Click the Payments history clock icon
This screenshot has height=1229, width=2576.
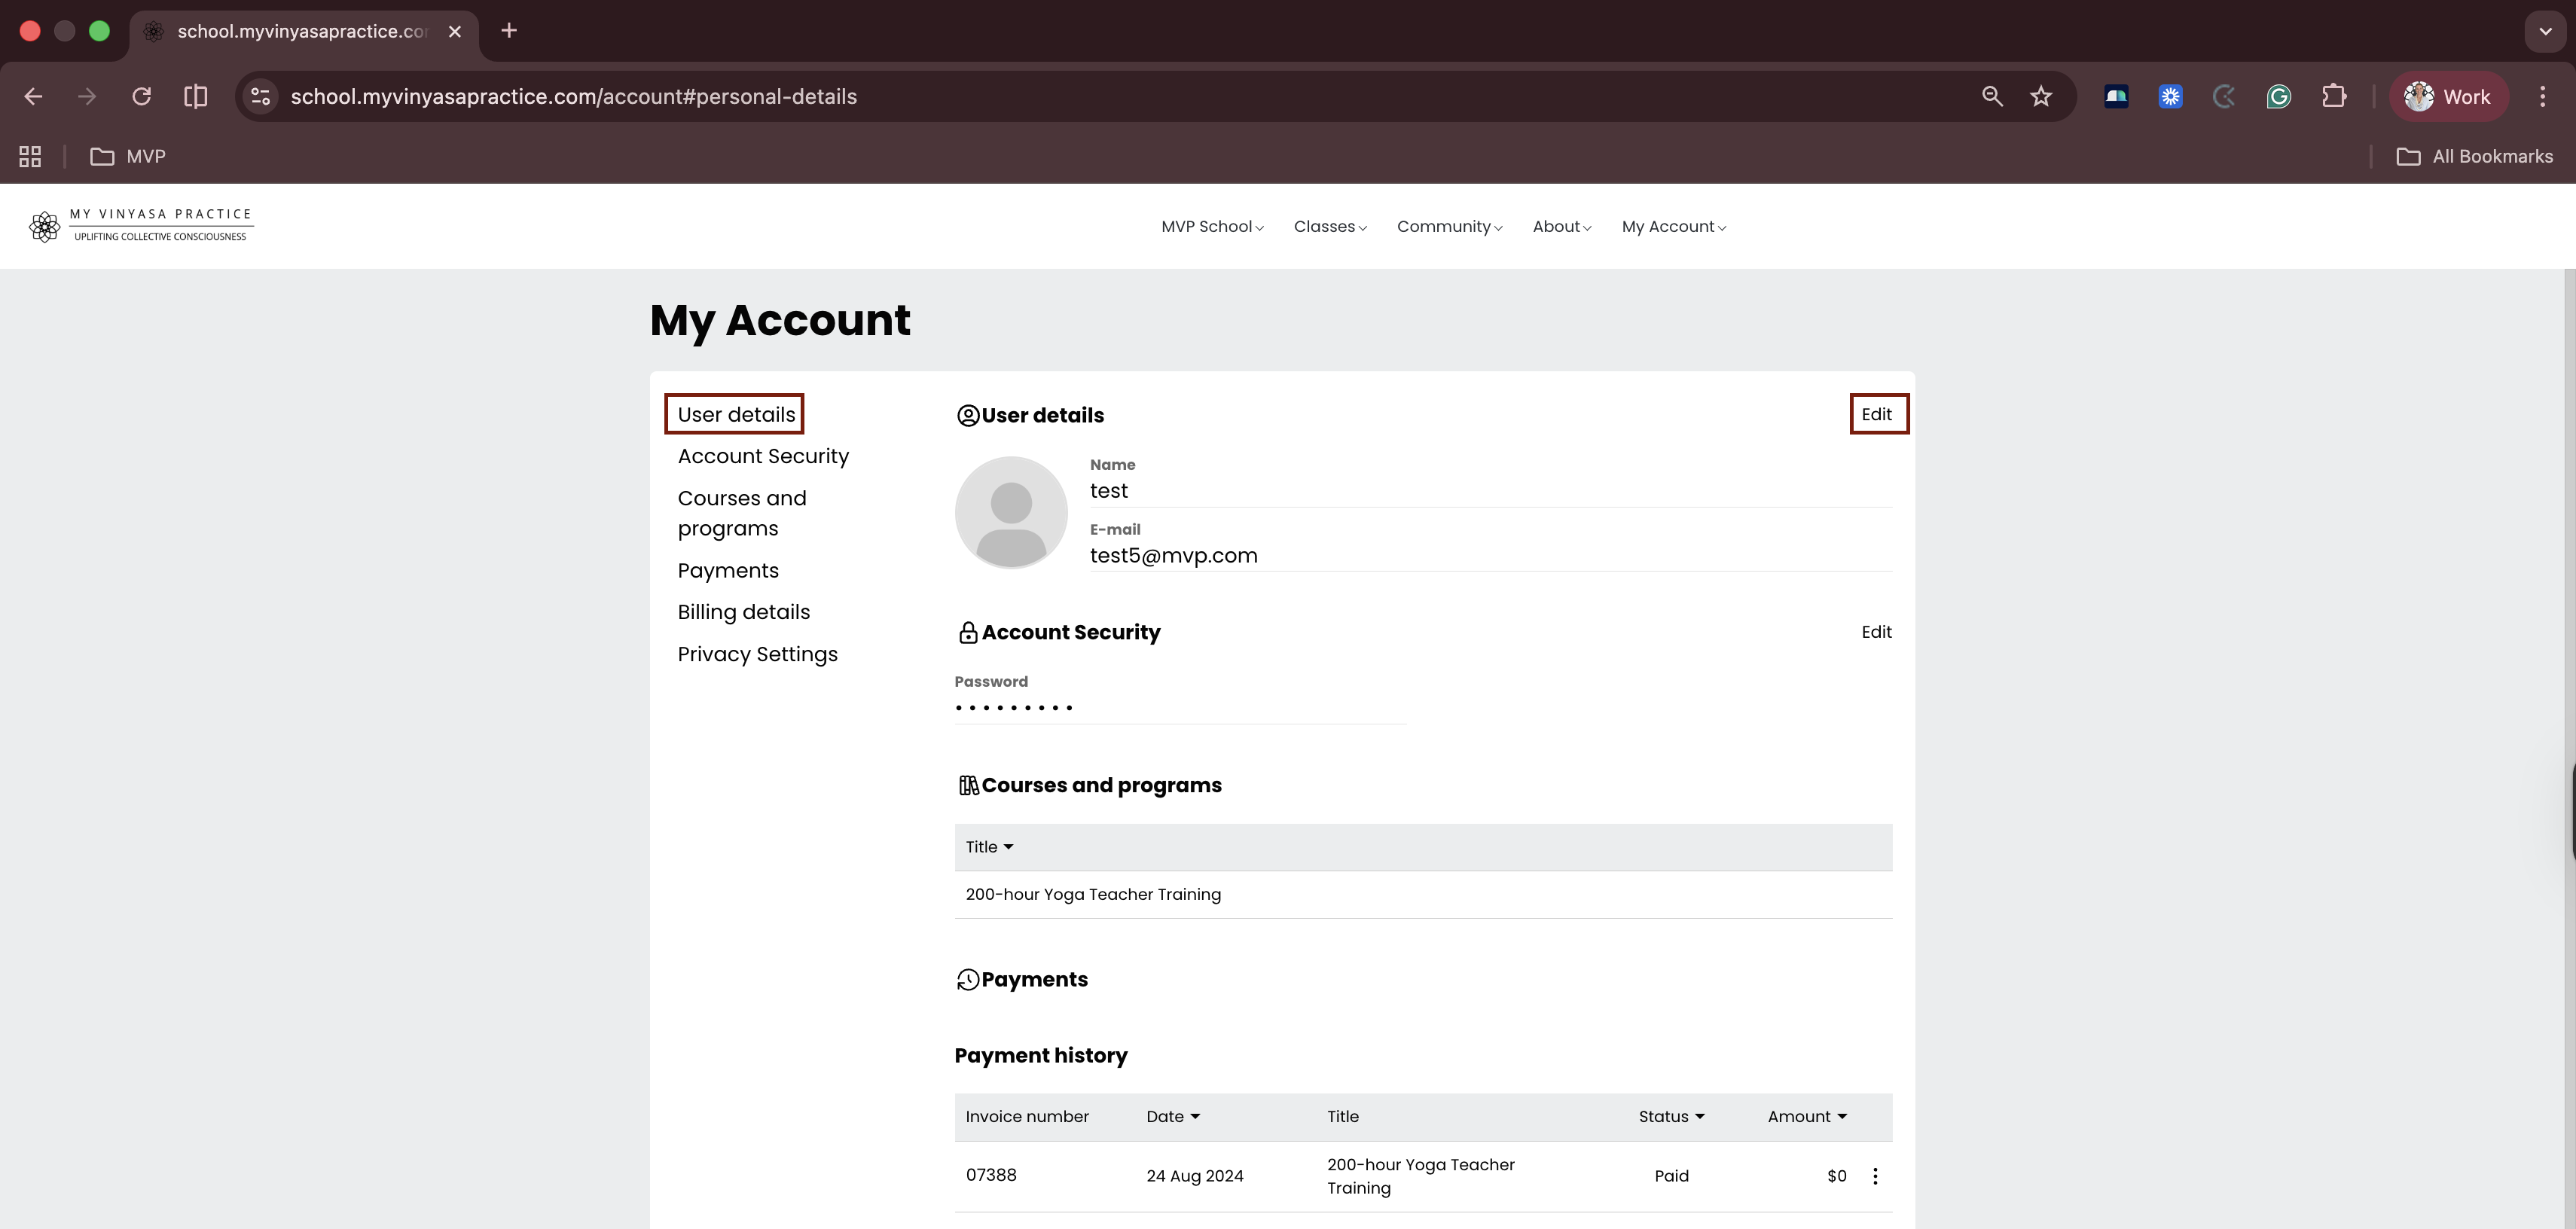tap(967, 979)
